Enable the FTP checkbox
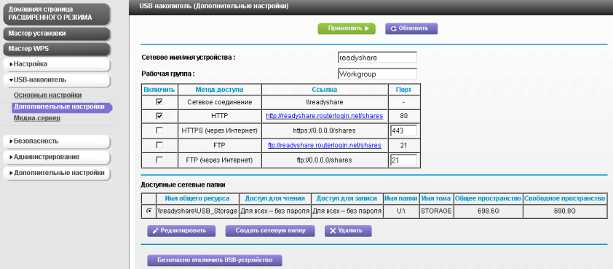Image resolution: width=613 pixels, height=269 pixels. click(x=159, y=145)
